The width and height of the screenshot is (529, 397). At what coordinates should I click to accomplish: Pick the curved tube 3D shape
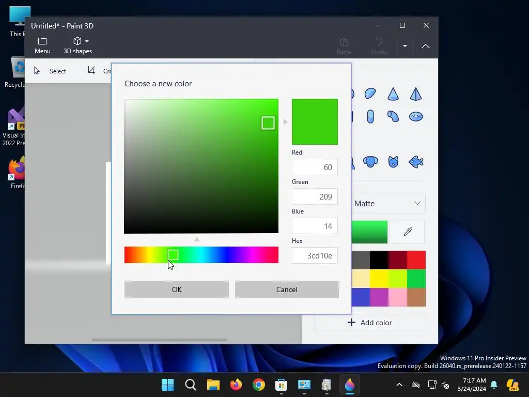[393, 116]
